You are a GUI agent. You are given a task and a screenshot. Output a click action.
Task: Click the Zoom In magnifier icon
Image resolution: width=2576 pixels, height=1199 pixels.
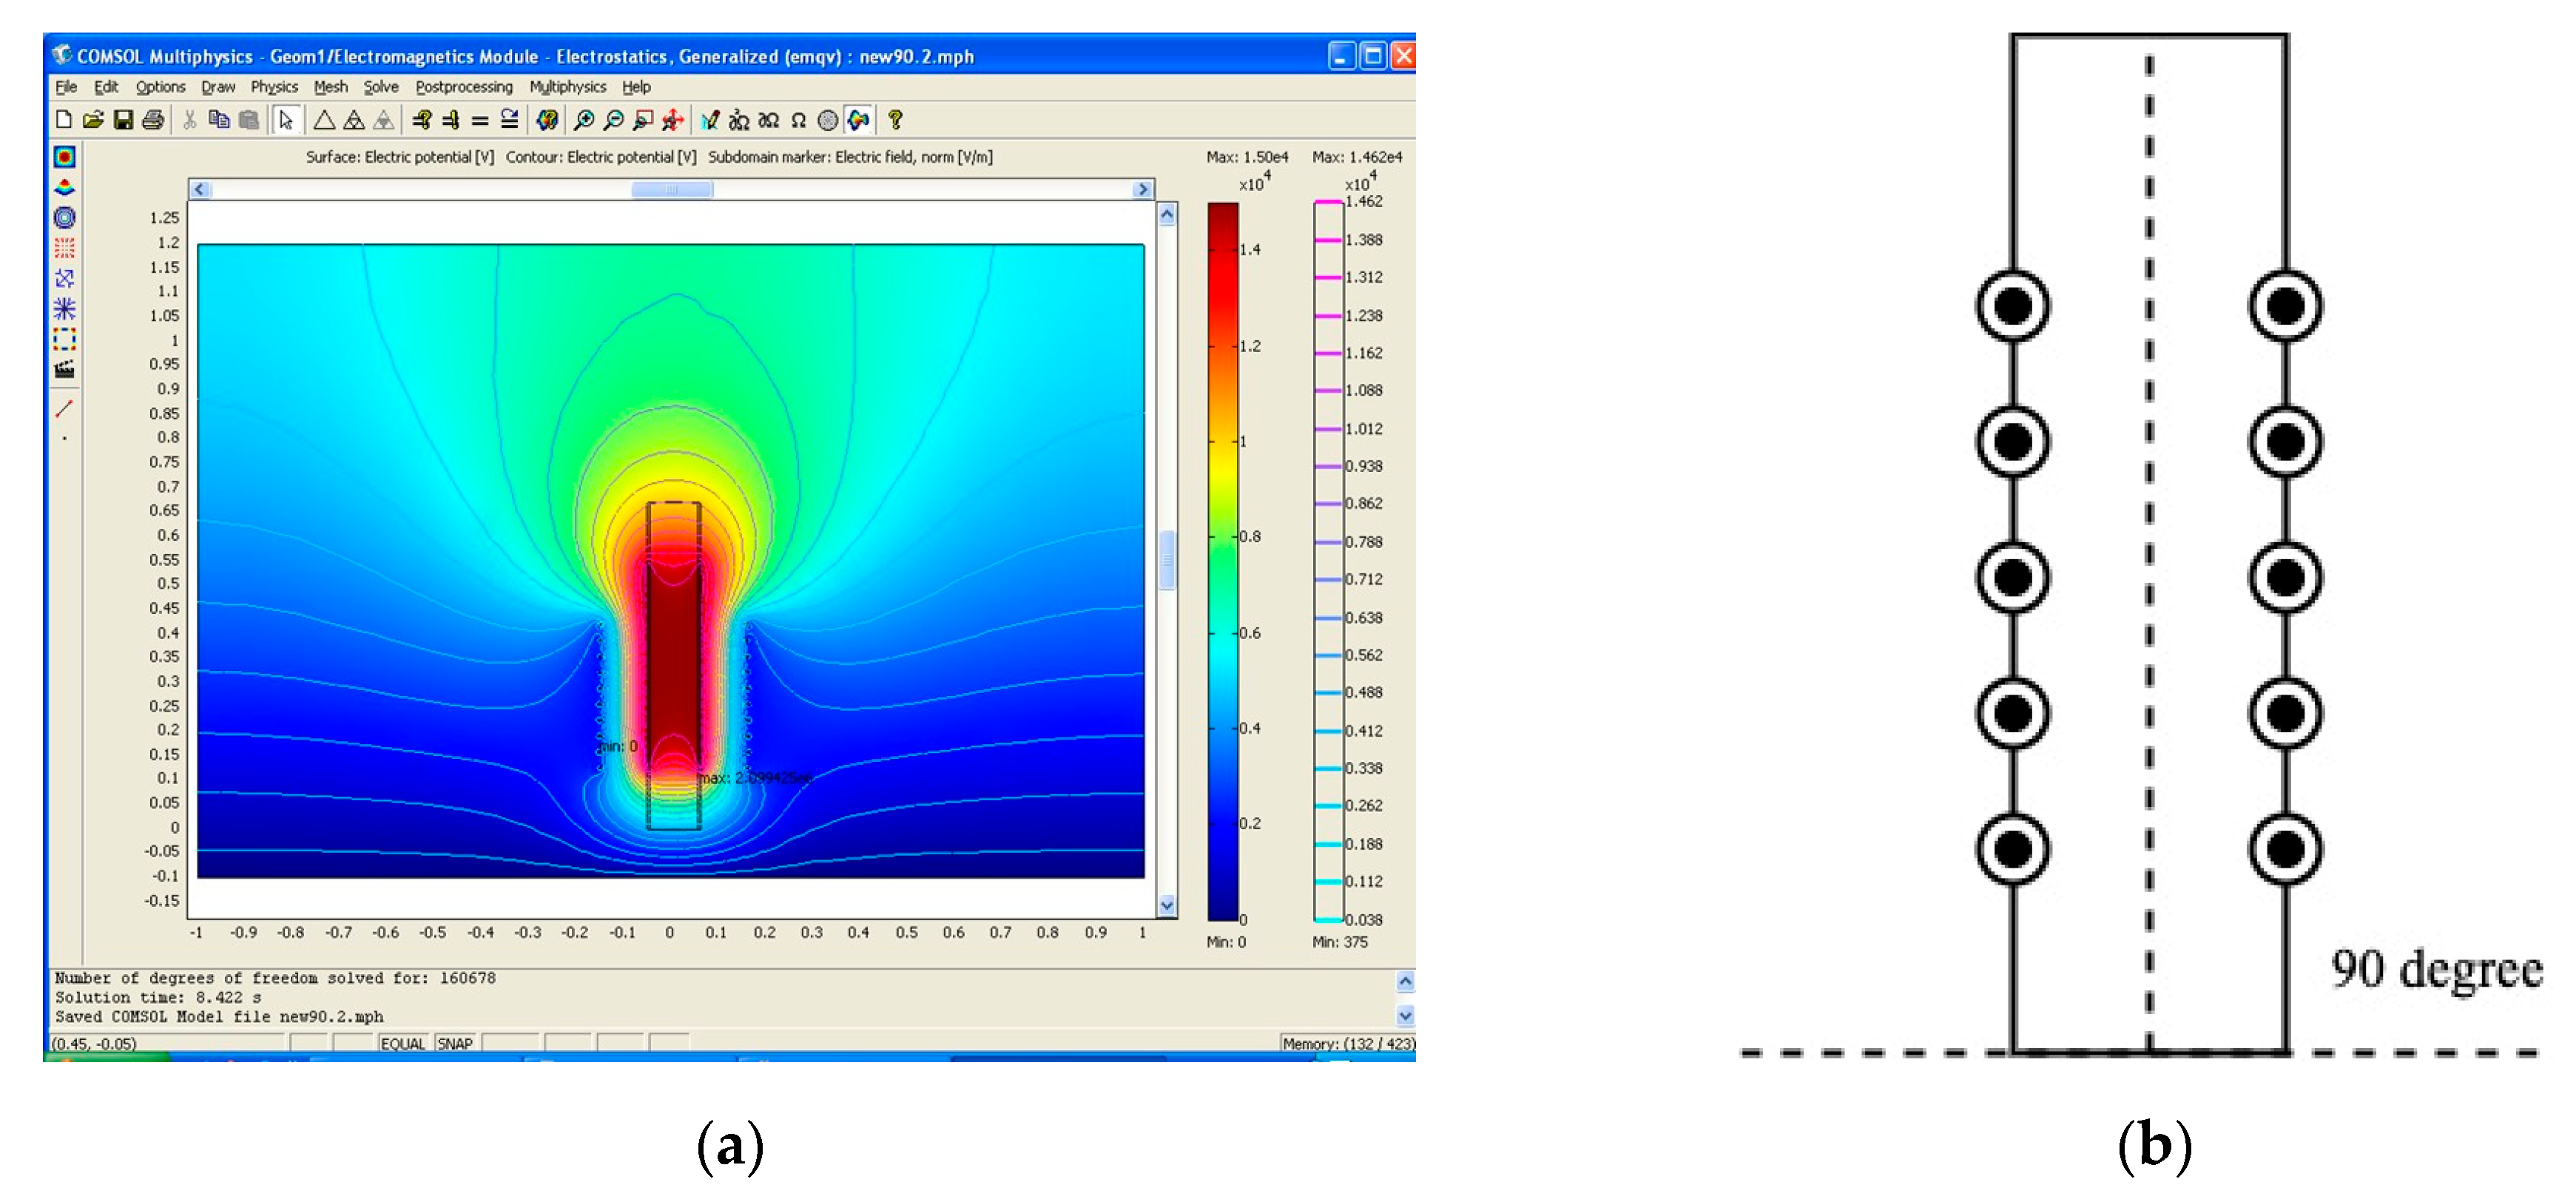point(584,121)
